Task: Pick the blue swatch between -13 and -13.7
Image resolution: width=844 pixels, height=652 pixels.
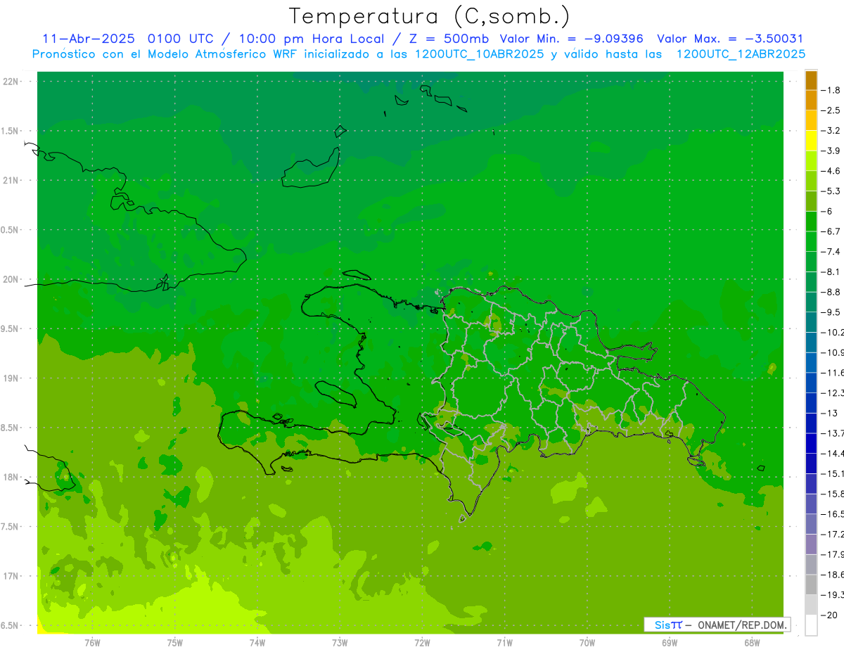Action: coord(811,423)
